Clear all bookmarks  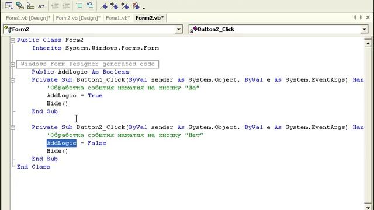(136, 6)
